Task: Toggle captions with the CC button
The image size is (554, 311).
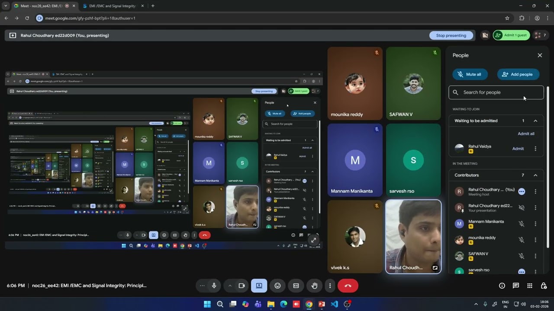Action: 296,286
